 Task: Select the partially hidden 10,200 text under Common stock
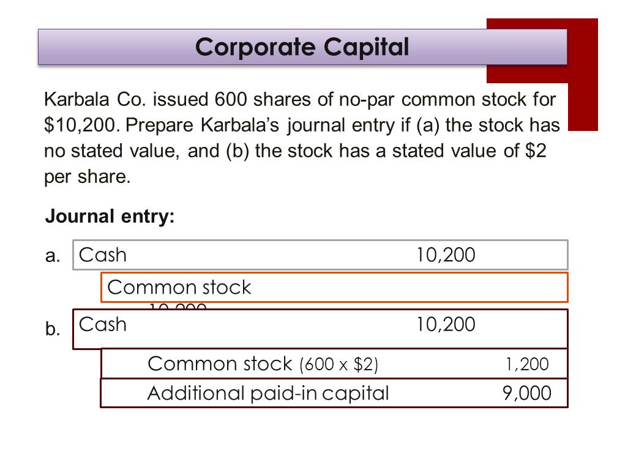(x=178, y=306)
